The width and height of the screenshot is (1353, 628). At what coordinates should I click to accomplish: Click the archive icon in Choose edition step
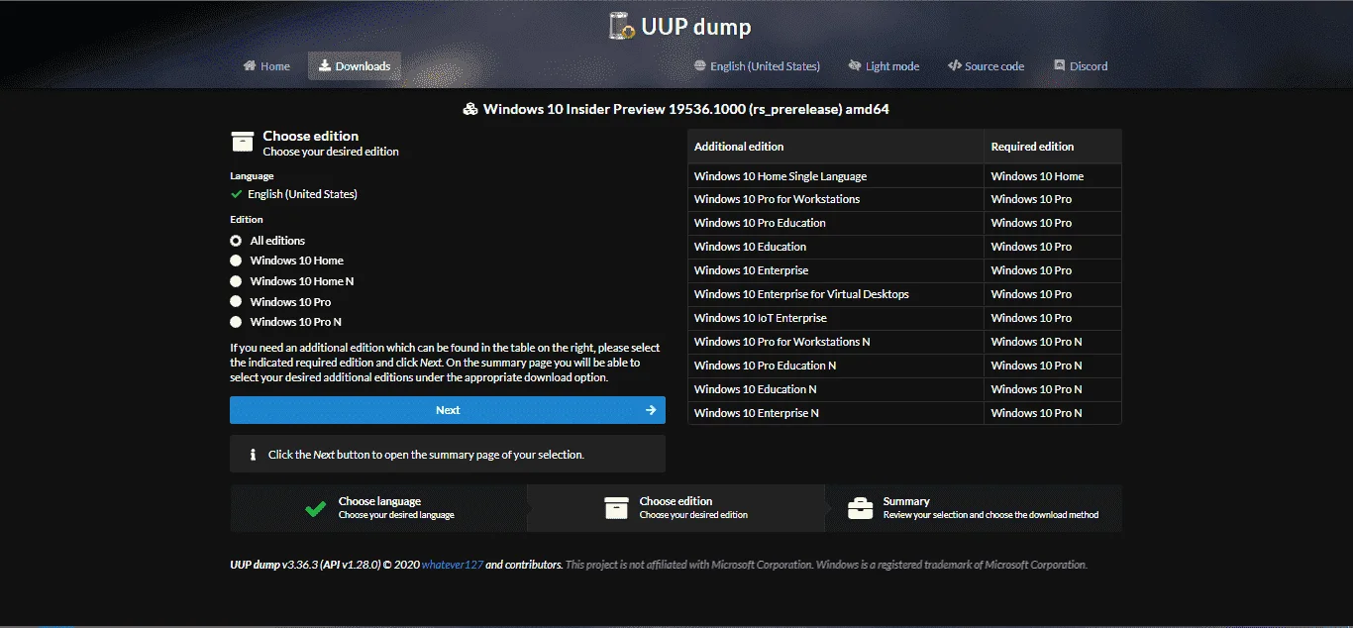(x=616, y=508)
